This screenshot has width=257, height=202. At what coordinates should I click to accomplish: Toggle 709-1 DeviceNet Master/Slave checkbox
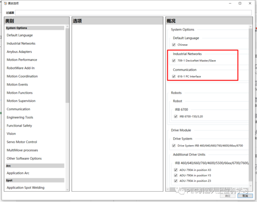(174, 61)
